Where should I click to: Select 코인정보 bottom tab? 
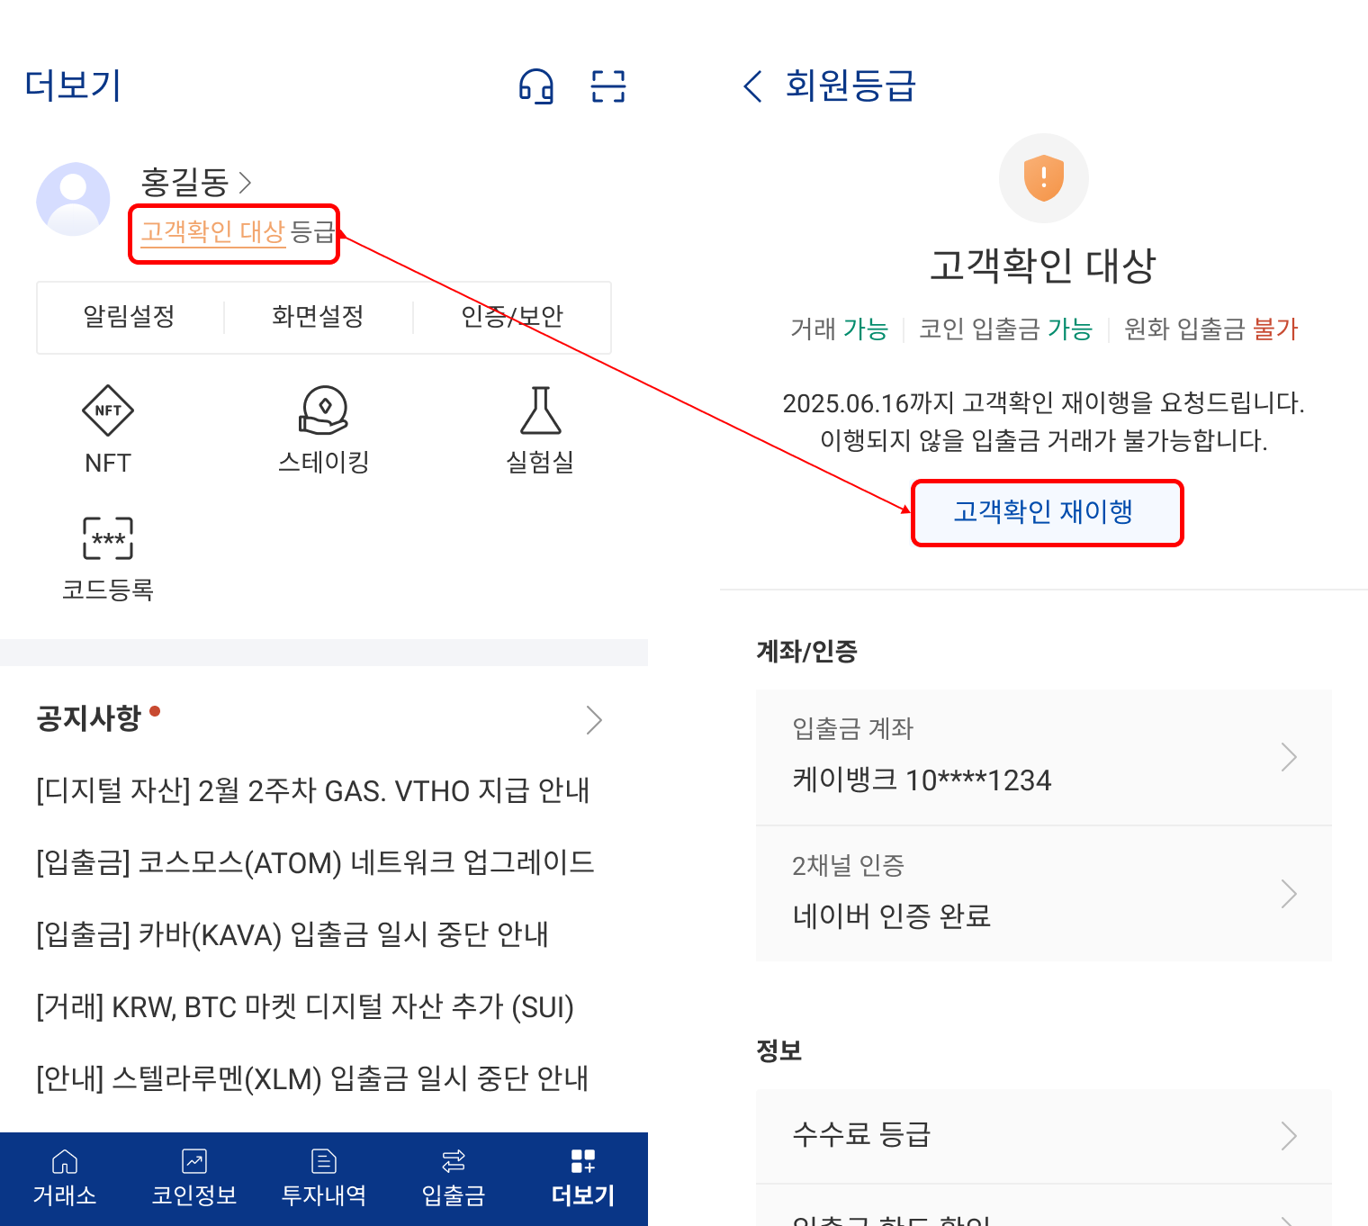point(194,1178)
